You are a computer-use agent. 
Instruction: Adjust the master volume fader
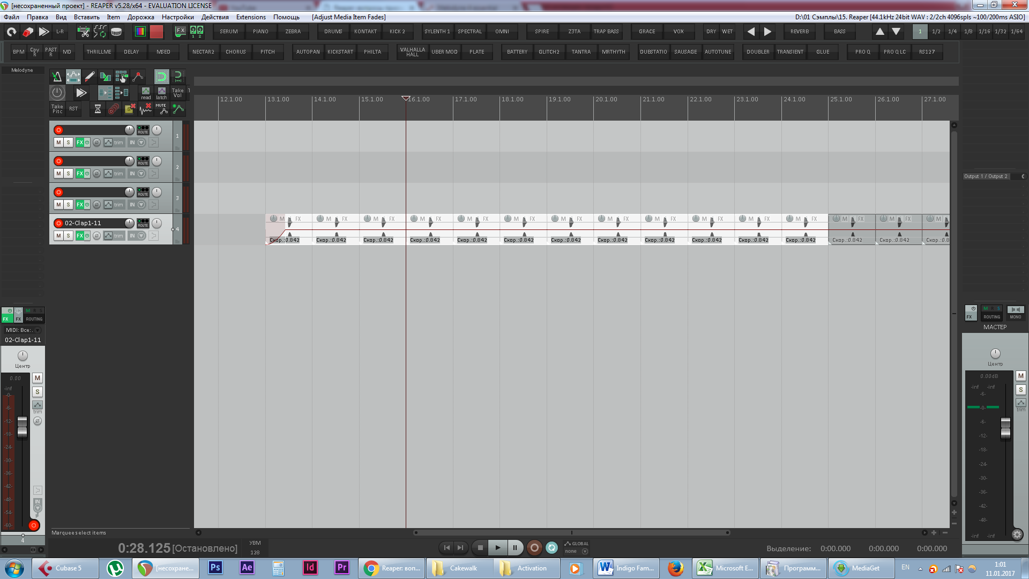click(x=1005, y=428)
